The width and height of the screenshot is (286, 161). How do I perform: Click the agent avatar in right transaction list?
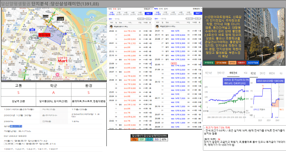click(157, 27)
